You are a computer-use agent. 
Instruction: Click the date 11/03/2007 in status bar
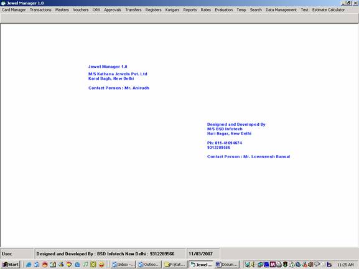point(200,254)
